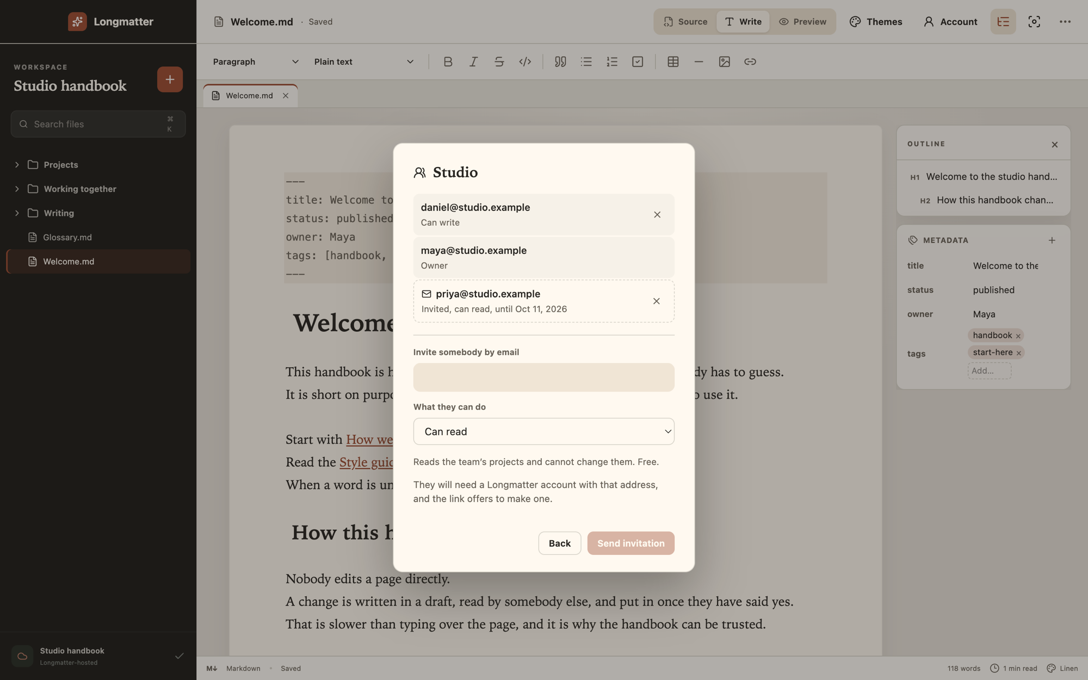Remove the handbook tag
This screenshot has height=680, width=1088.
(x=1018, y=336)
